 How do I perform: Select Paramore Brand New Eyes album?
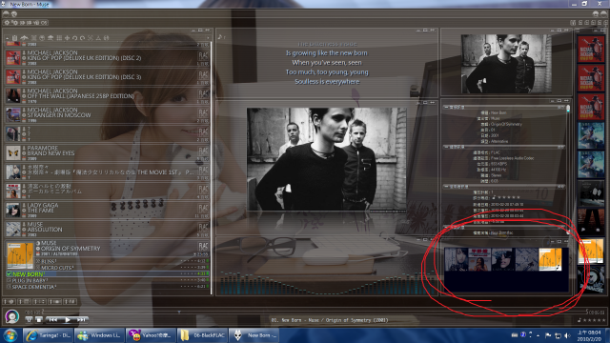click(107, 153)
